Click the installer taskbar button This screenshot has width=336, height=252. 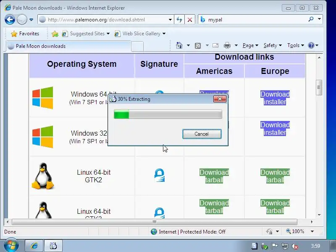(53, 246)
